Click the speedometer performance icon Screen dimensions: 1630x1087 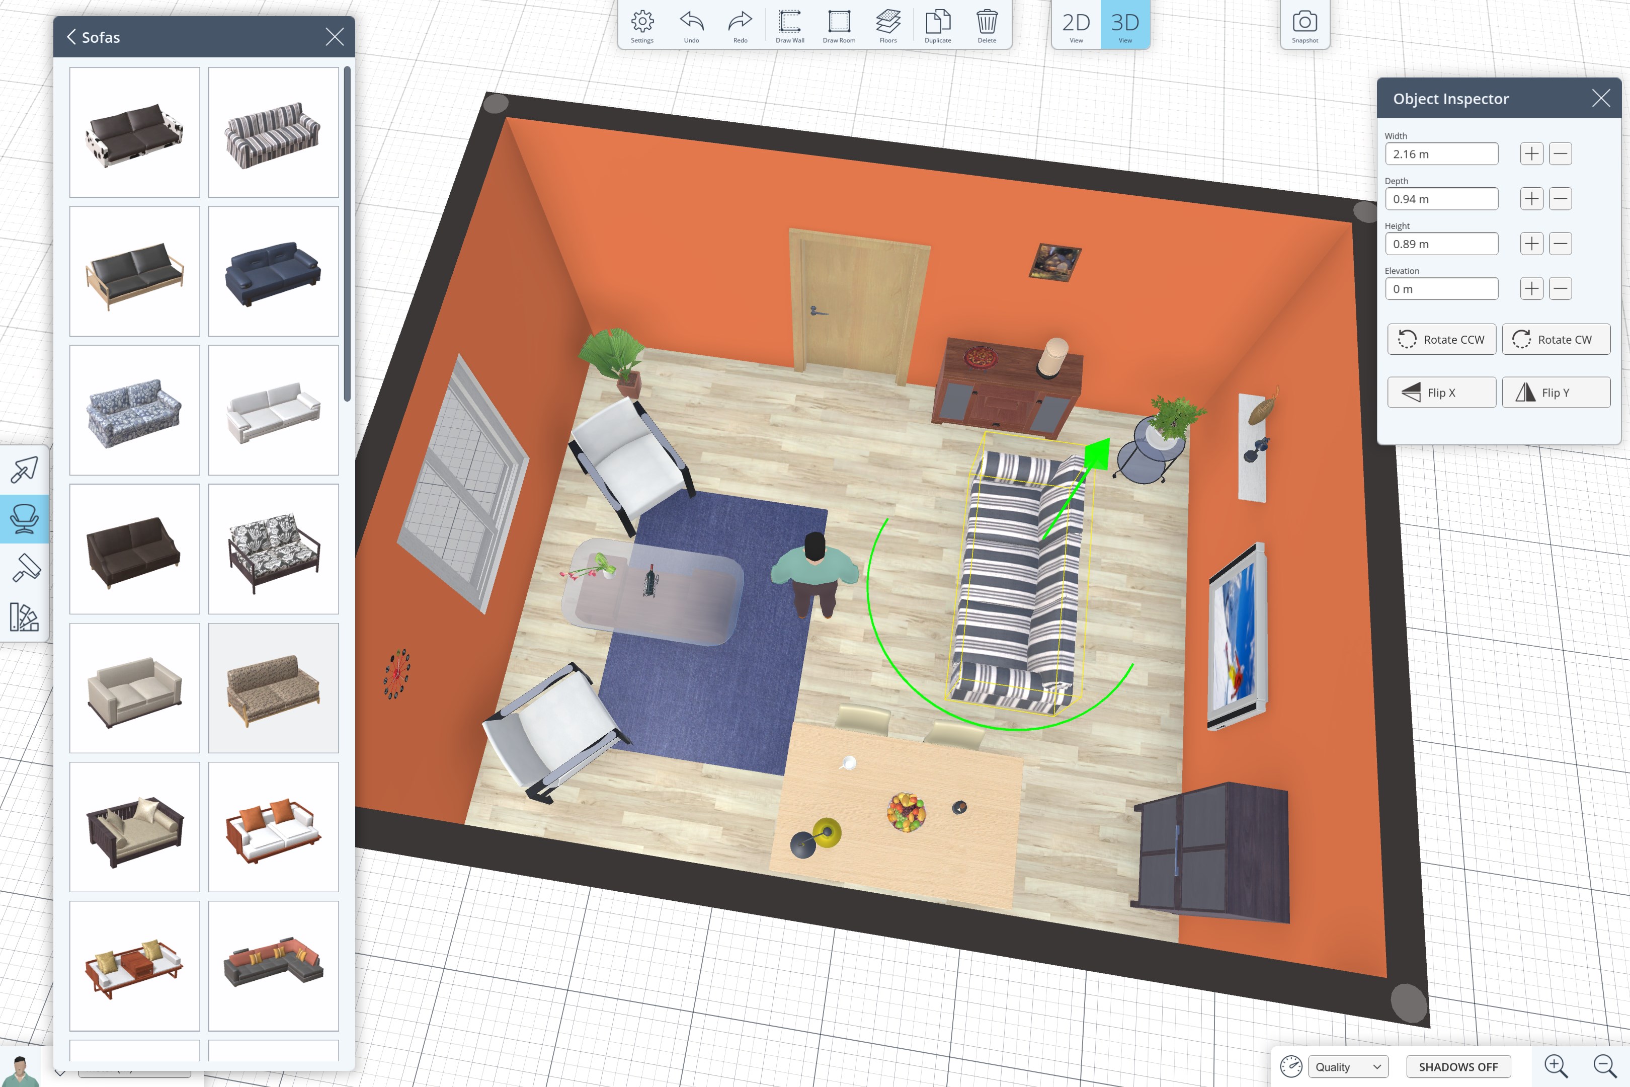click(x=1290, y=1066)
